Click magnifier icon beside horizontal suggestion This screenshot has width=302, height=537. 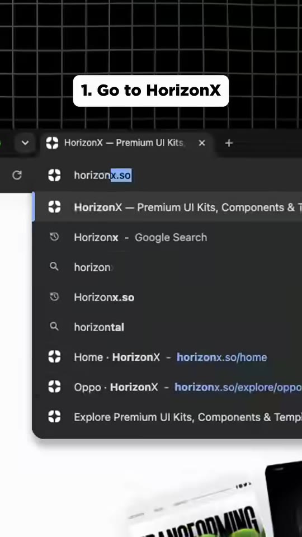[54, 326]
